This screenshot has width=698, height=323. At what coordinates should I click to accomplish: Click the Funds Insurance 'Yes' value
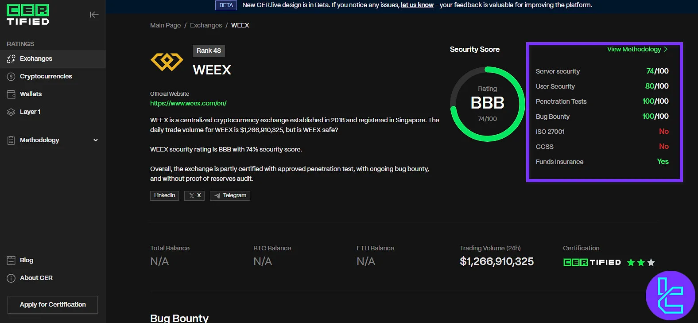(x=663, y=161)
